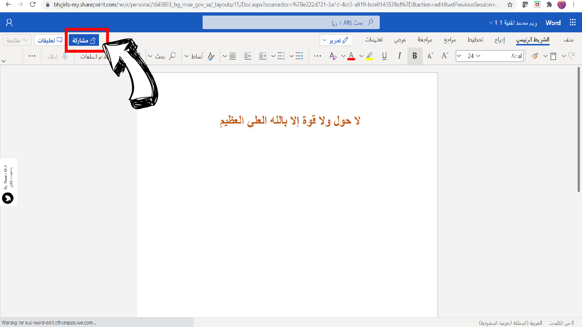Viewport: 582px width, 327px height.
Task: Toggle Underline formatting
Action: click(x=384, y=56)
